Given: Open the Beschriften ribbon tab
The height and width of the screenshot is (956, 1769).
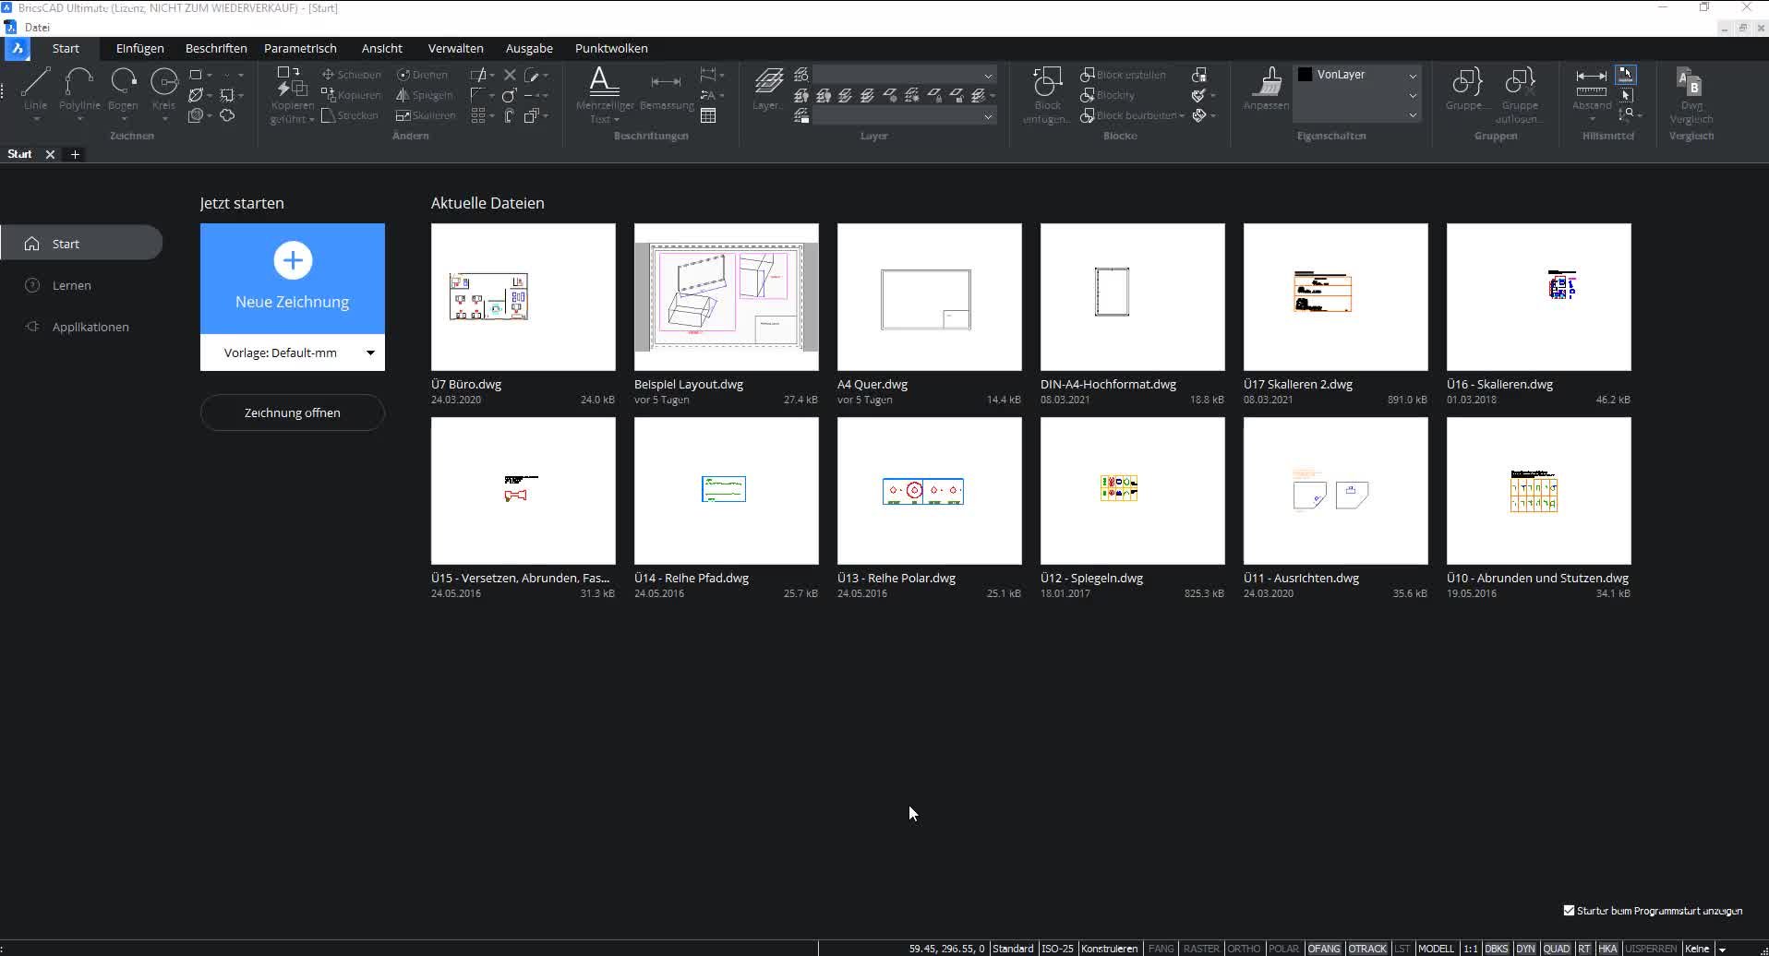Looking at the screenshot, I should point(216,48).
